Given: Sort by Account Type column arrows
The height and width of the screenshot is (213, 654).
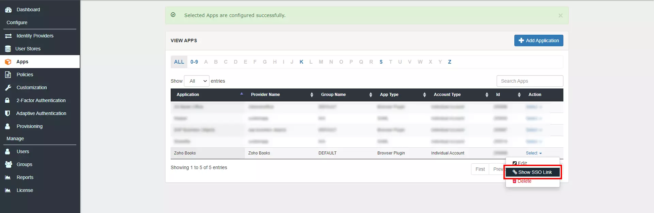Looking at the screenshot, I should [x=487, y=95].
